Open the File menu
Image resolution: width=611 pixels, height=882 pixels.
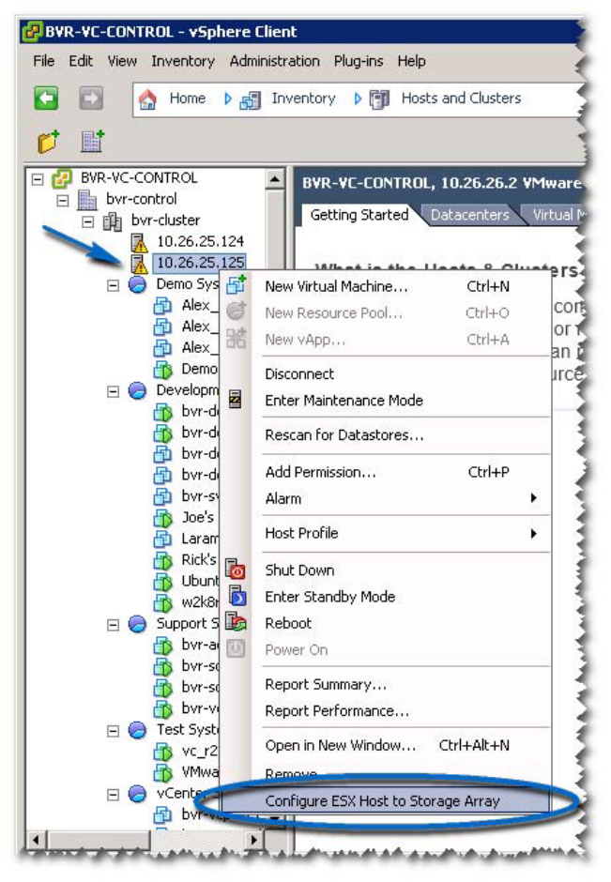pos(43,61)
